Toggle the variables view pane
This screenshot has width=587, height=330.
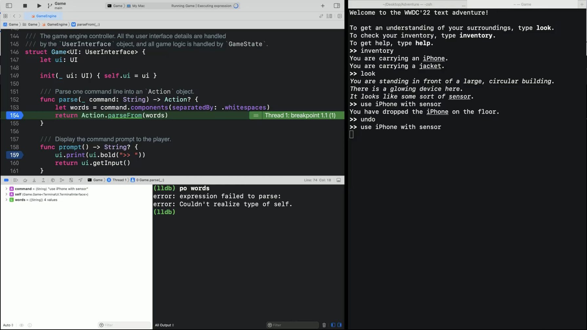click(333, 325)
